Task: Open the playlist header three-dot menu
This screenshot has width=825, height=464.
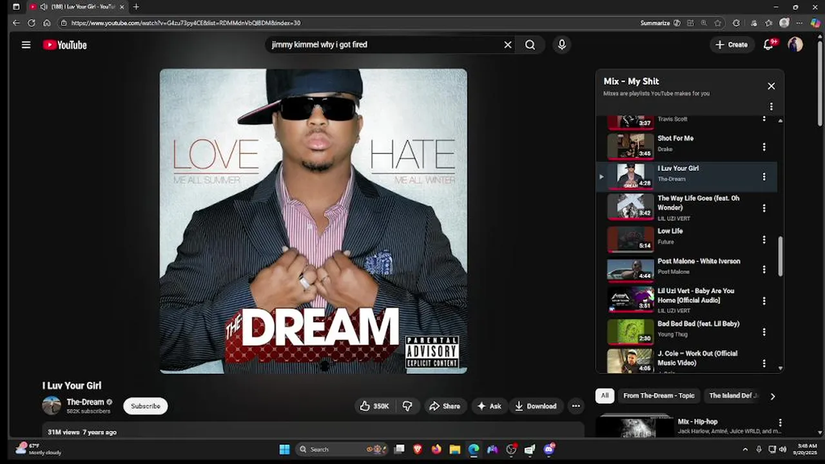Action: point(771,106)
